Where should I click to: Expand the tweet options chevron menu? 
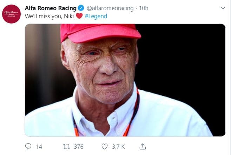(x=223, y=8)
